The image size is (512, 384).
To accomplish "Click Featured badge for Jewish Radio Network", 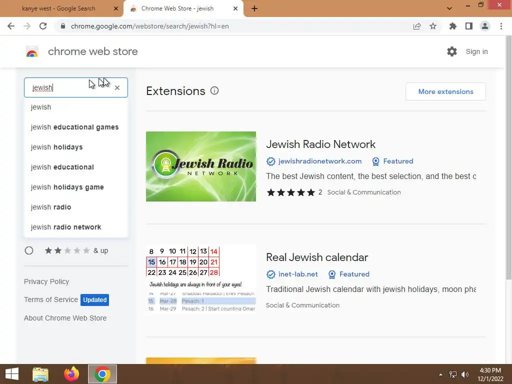I will point(393,161).
